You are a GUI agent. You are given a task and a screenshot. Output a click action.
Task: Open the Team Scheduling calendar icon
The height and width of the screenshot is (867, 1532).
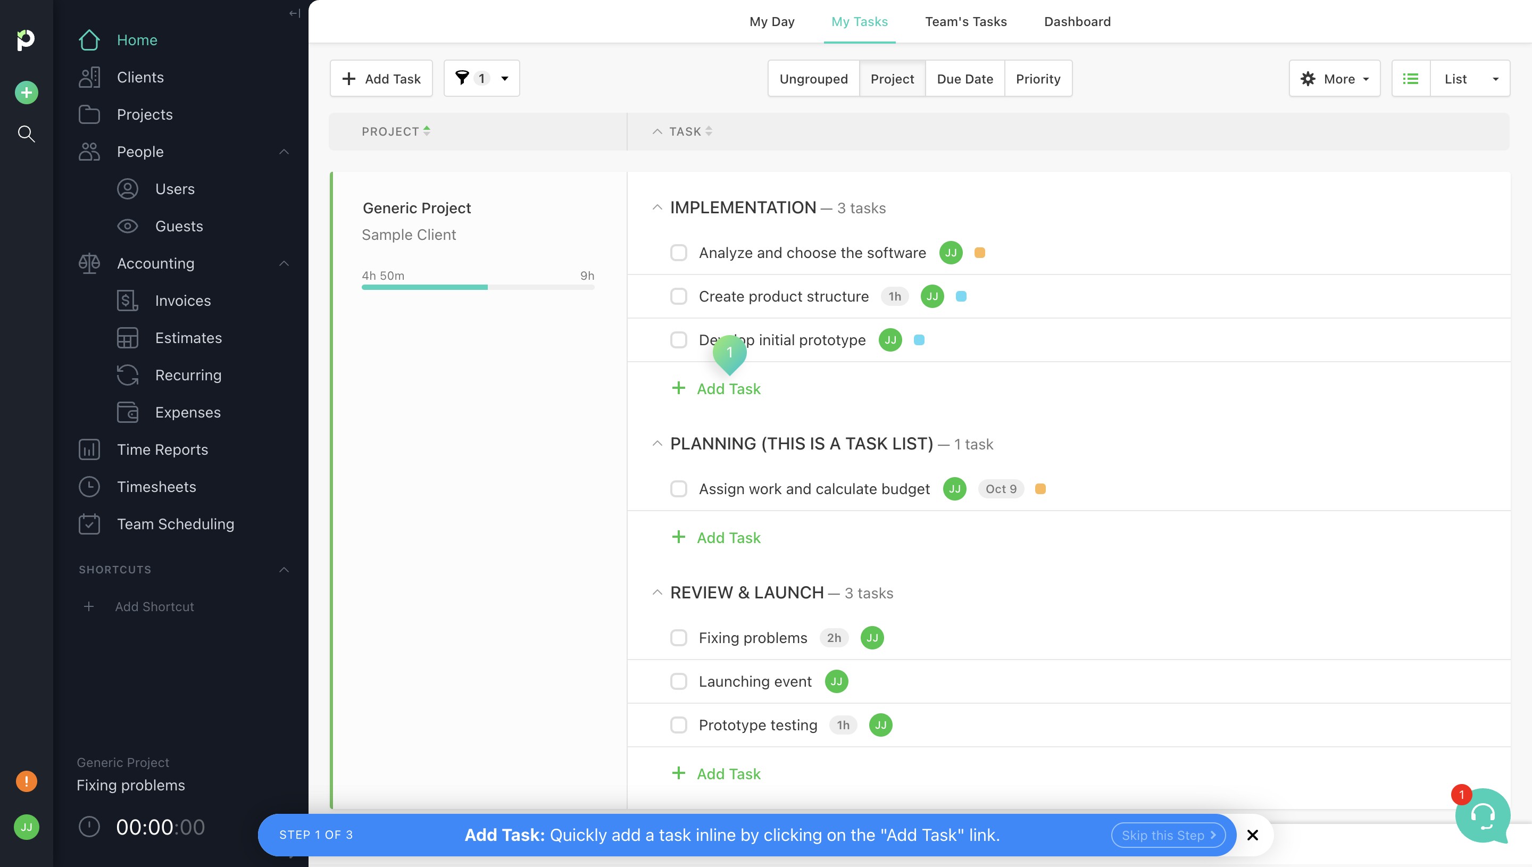[89, 524]
